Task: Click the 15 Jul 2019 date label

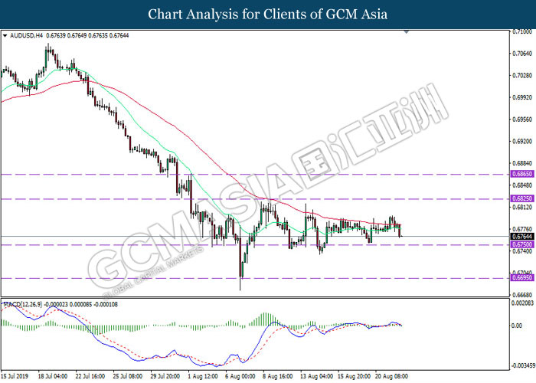Action: tap(15, 376)
